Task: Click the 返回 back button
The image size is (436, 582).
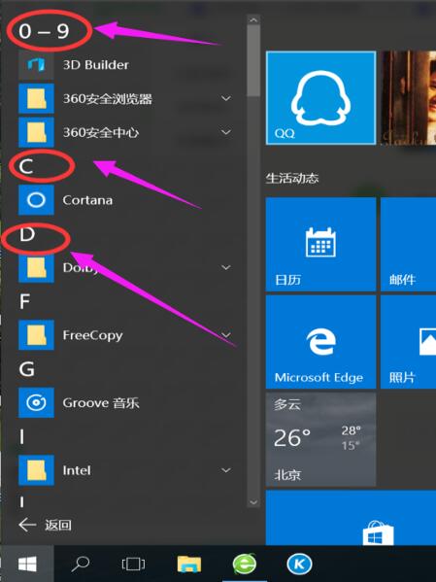Action: (45, 525)
